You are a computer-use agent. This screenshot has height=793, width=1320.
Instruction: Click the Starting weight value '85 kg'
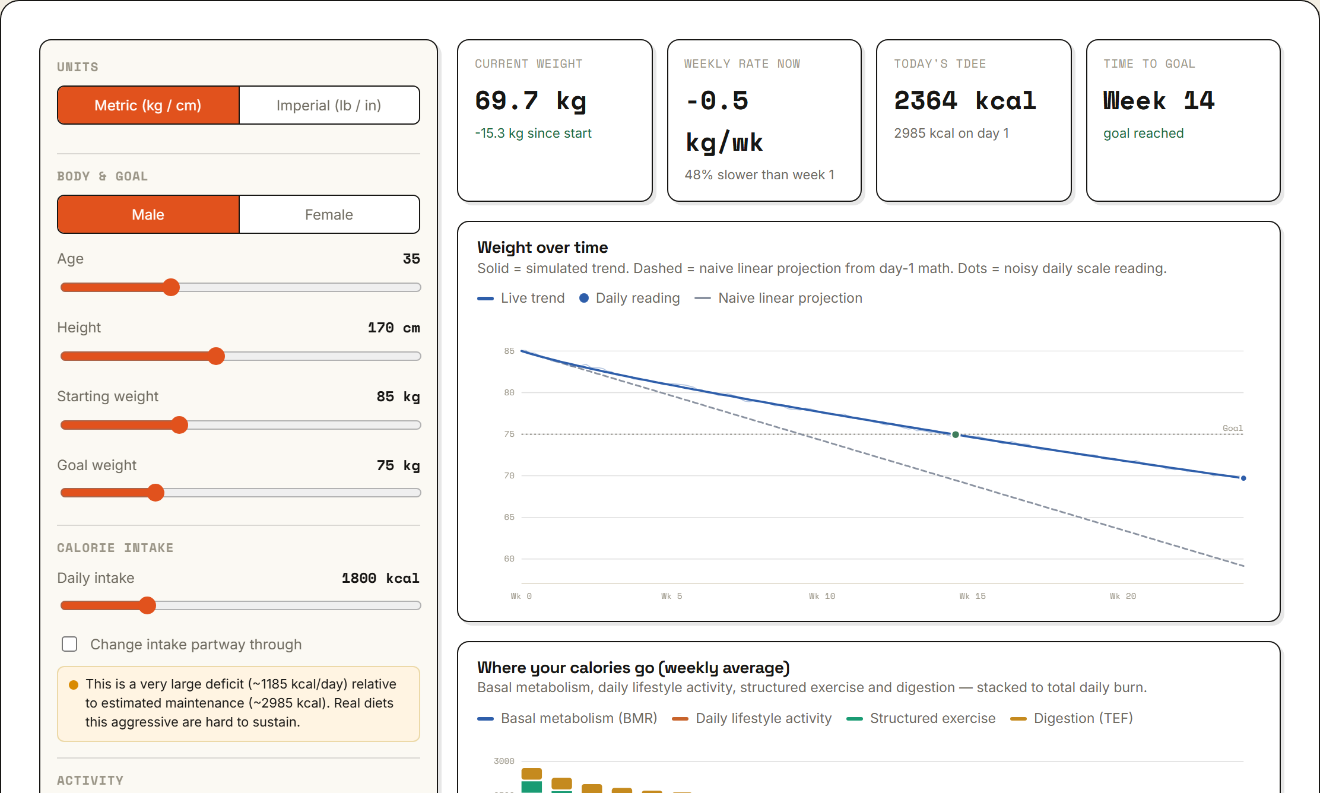tap(398, 396)
